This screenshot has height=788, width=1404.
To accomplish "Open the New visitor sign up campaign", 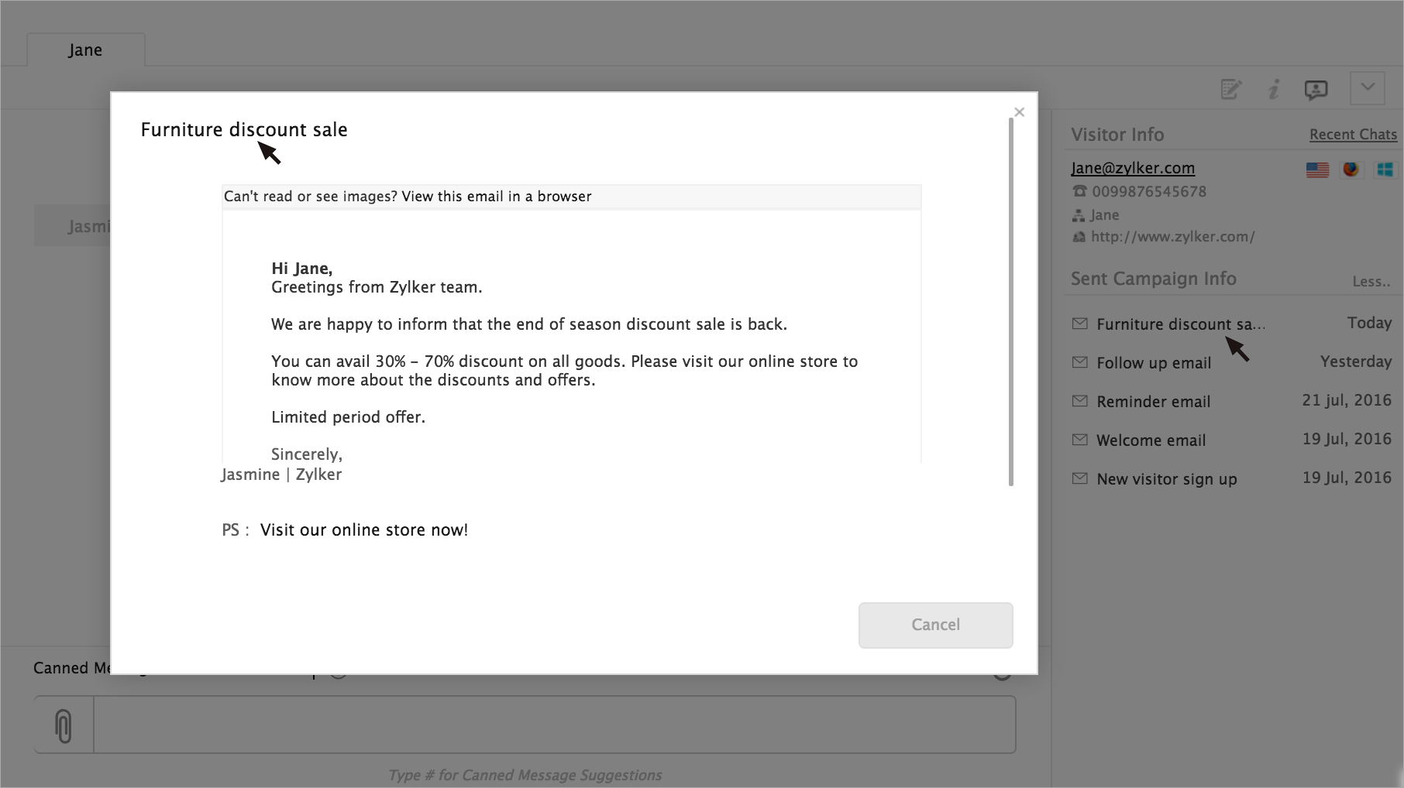I will pyautogui.click(x=1166, y=479).
